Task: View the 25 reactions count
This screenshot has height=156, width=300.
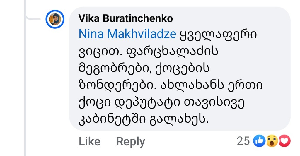Action: [243, 141]
